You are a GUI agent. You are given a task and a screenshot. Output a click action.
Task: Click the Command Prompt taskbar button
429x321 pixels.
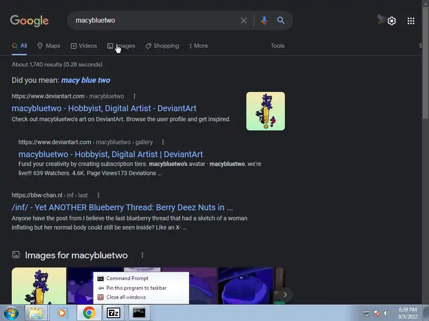click(x=139, y=313)
